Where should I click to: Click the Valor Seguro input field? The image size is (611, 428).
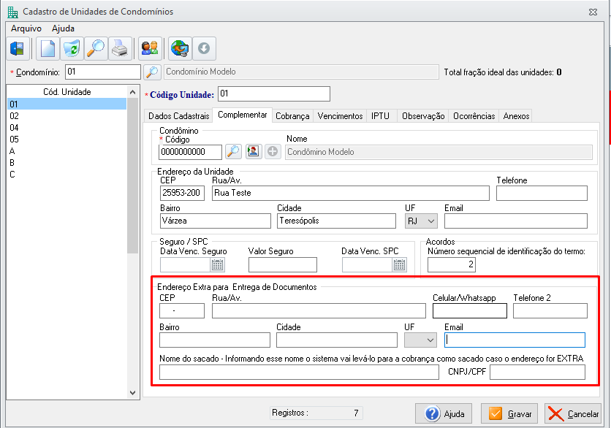(x=283, y=265)
